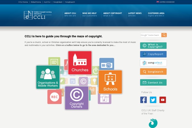Click the yellow light bulb tile
The height and width of the screenshot is (128, 192).
pyautogui.click(x=94, y=81)
